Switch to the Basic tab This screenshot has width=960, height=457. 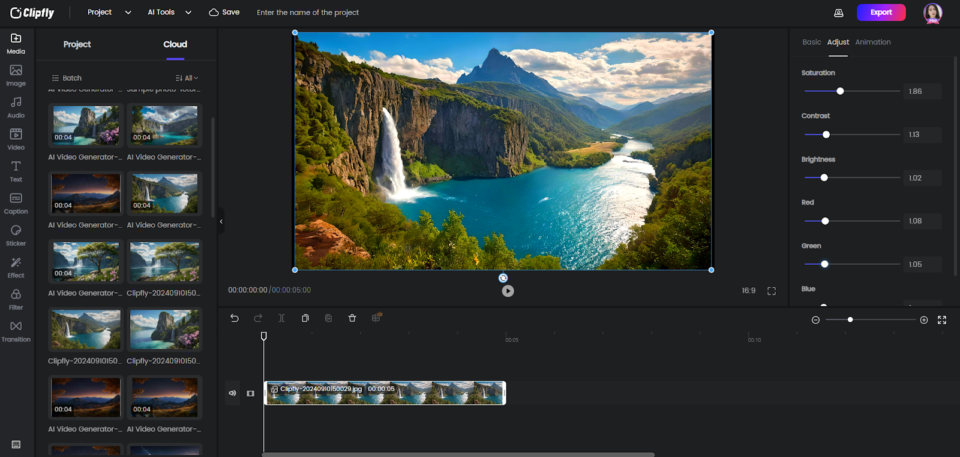(812, 42)
